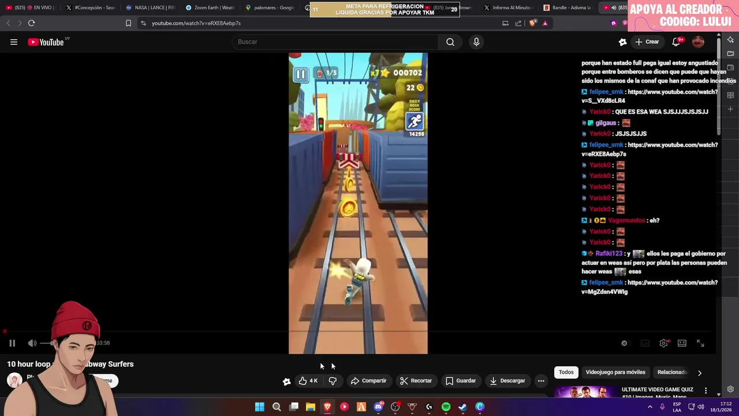
Task: Click the Vagomundos chat username
Action: [626, 220]
